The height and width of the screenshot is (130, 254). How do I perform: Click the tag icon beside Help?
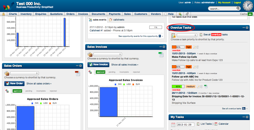187,14
